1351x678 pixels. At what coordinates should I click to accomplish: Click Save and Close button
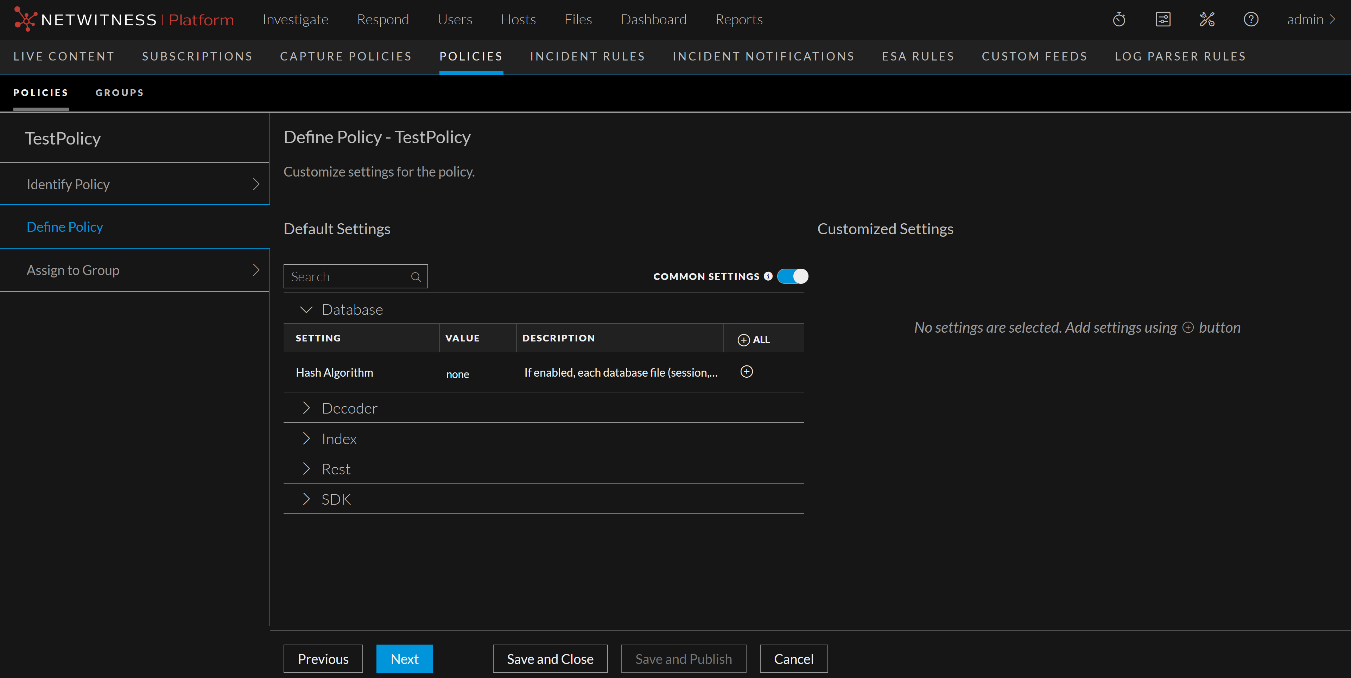click(550, 659)
